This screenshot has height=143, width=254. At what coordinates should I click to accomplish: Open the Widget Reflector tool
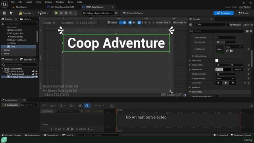133,13
